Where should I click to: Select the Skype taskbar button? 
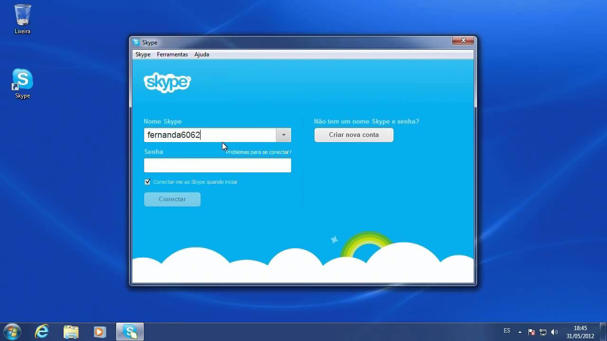tap(129, 332)
